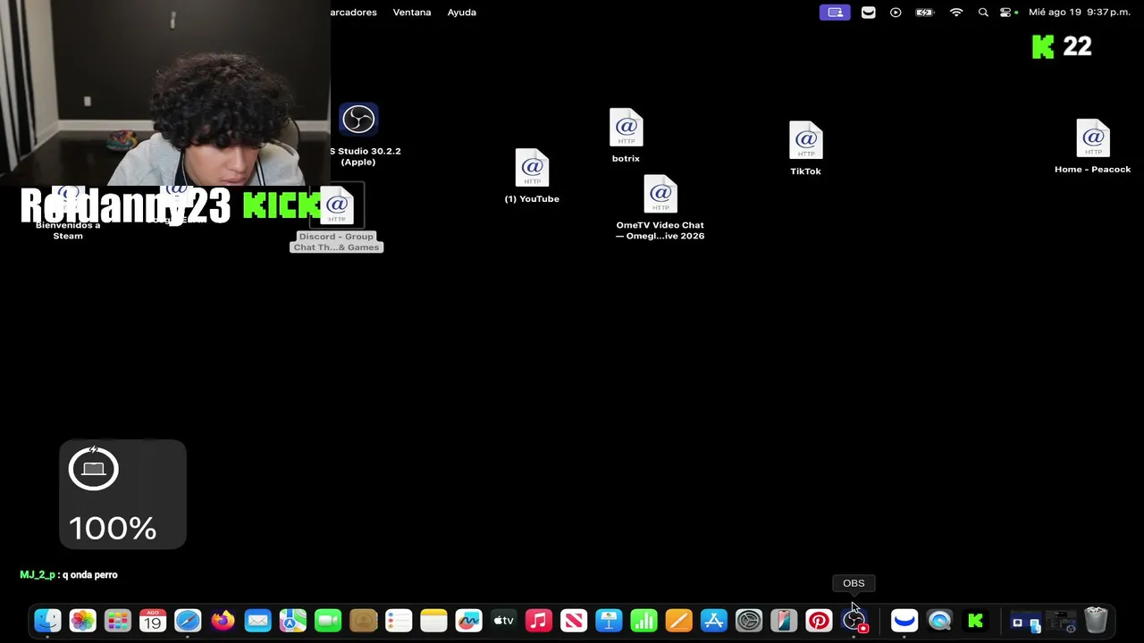
Task: Open the News app in the Dock
Action: pos(574,620)
